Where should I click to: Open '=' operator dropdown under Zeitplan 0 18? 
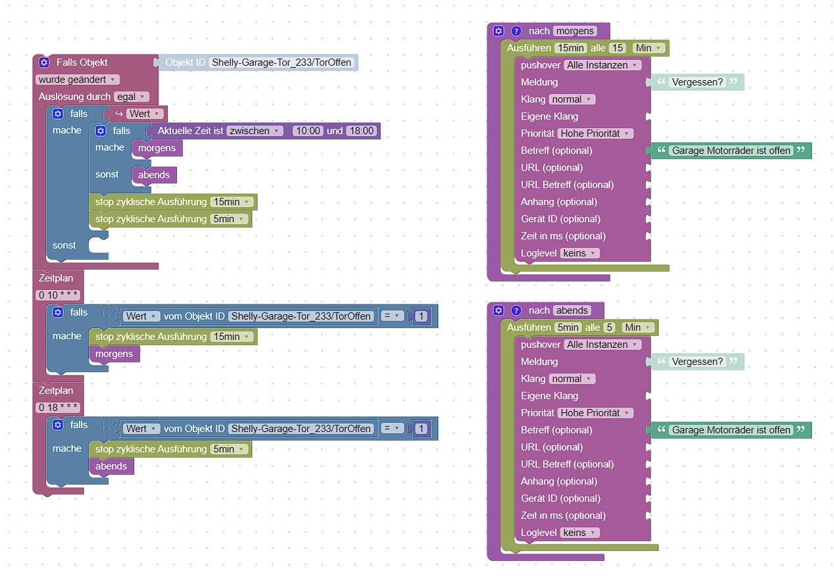pyautogui.click(x=393, y=429)
